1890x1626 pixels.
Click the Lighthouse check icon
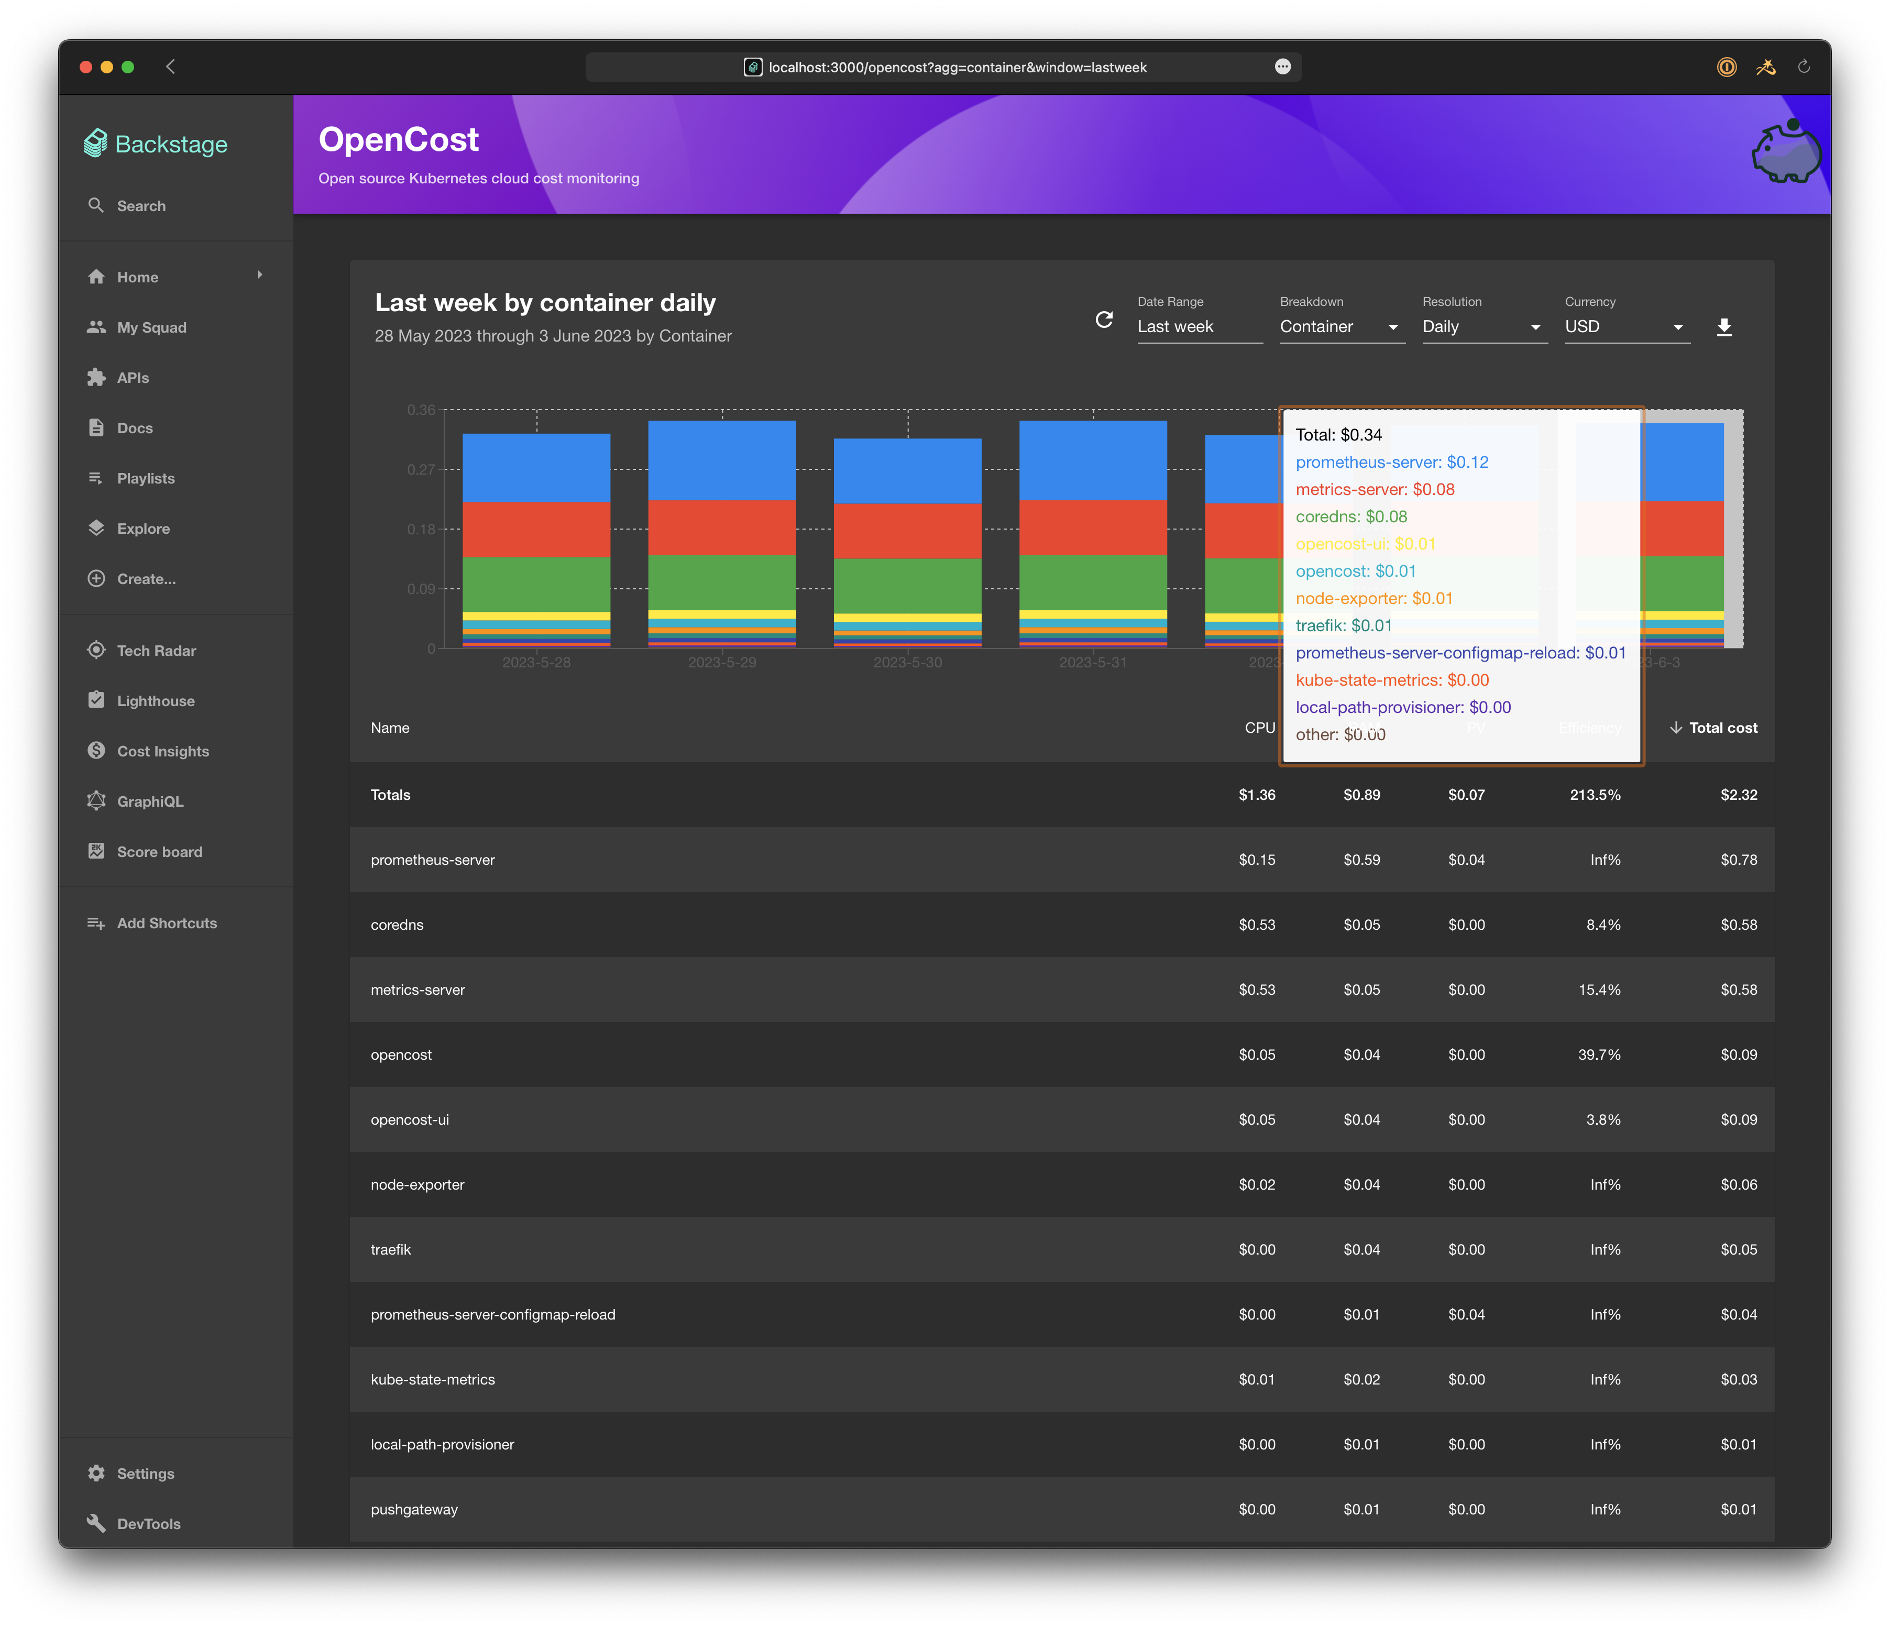(x=96, y=700)
